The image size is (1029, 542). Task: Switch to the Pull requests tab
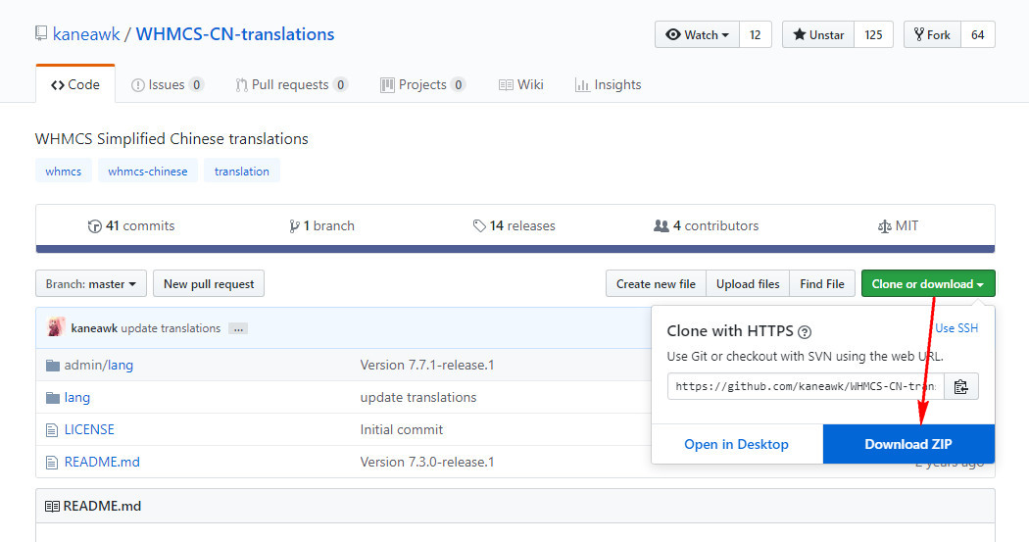291,84
